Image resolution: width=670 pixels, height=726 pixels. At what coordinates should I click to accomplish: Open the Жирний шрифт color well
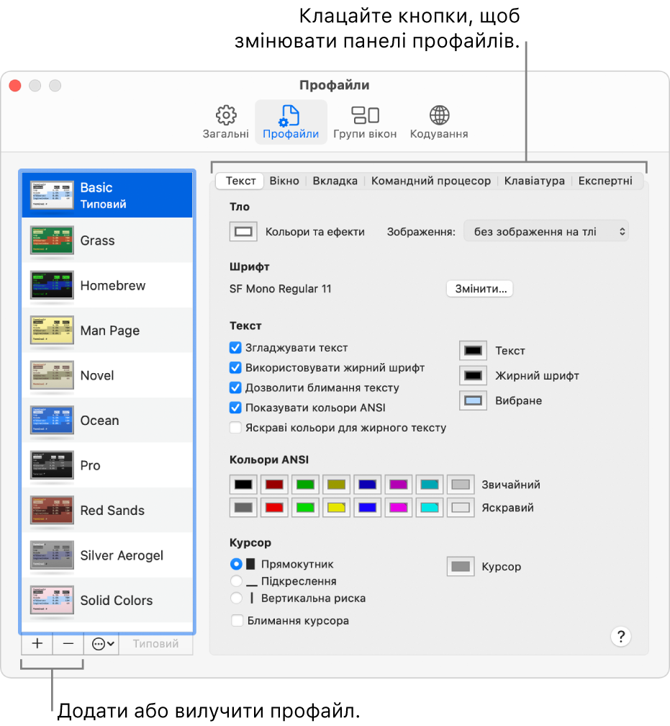click(x=473, y=375)
